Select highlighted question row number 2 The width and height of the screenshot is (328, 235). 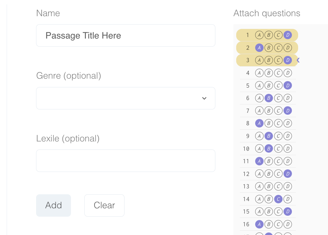point(267,48)
